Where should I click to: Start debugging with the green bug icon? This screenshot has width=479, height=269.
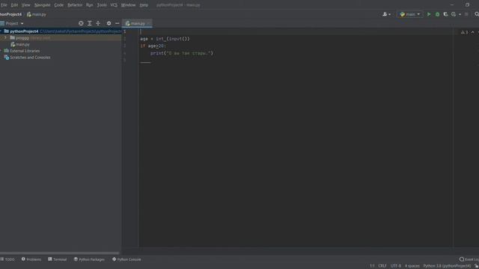point(437,14)
